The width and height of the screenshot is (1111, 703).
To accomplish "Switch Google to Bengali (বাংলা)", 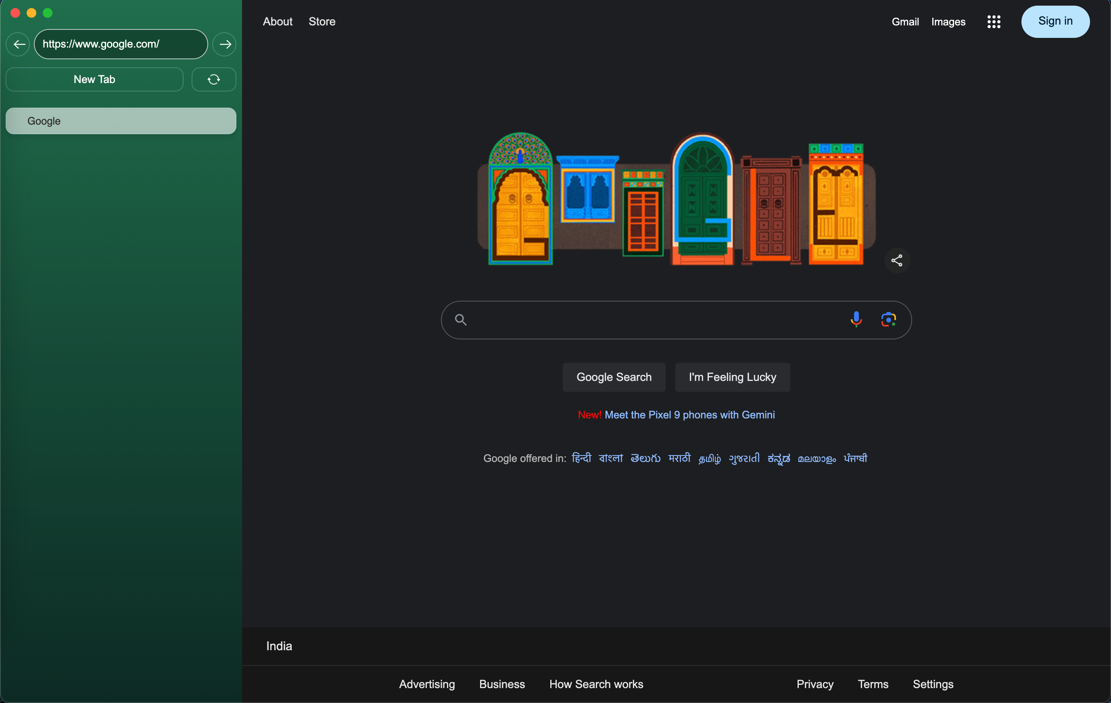I will click(x=611, y=458).
